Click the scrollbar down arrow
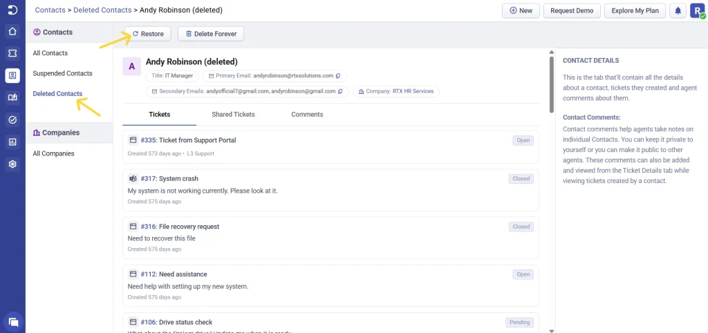Screen dimensions: 708x333 click(551, 330)
